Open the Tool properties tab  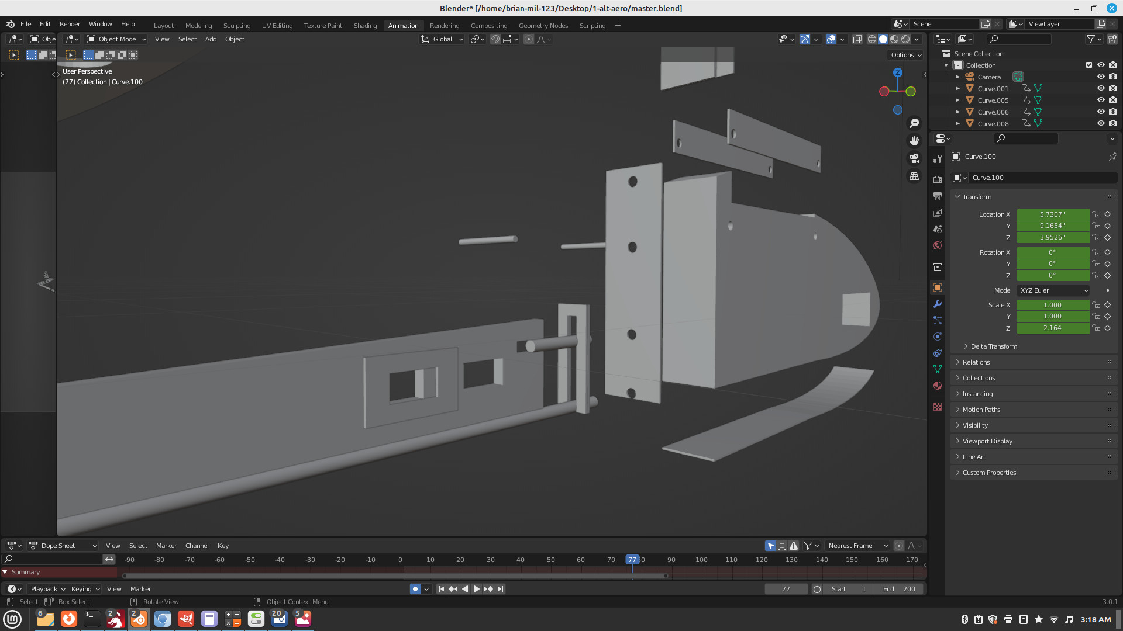[x=938, y=159]
